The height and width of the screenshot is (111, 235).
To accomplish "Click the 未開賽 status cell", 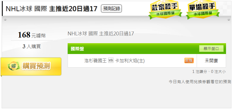I will 211,61.
